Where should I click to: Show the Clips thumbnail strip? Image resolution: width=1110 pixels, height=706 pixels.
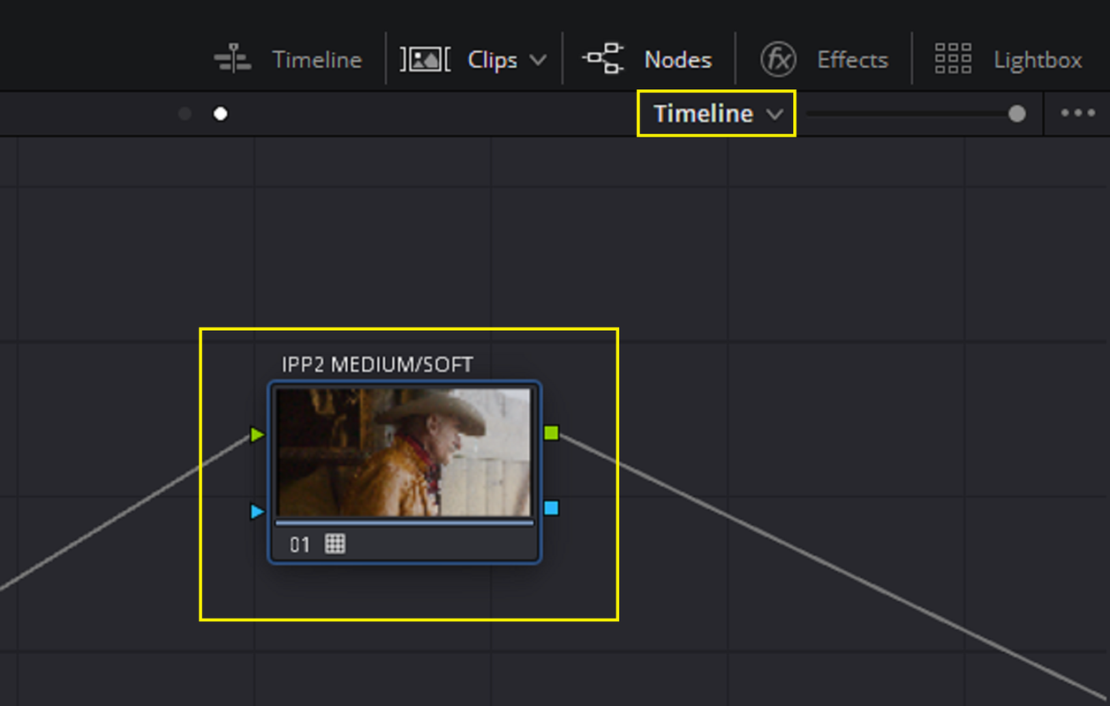458,60
